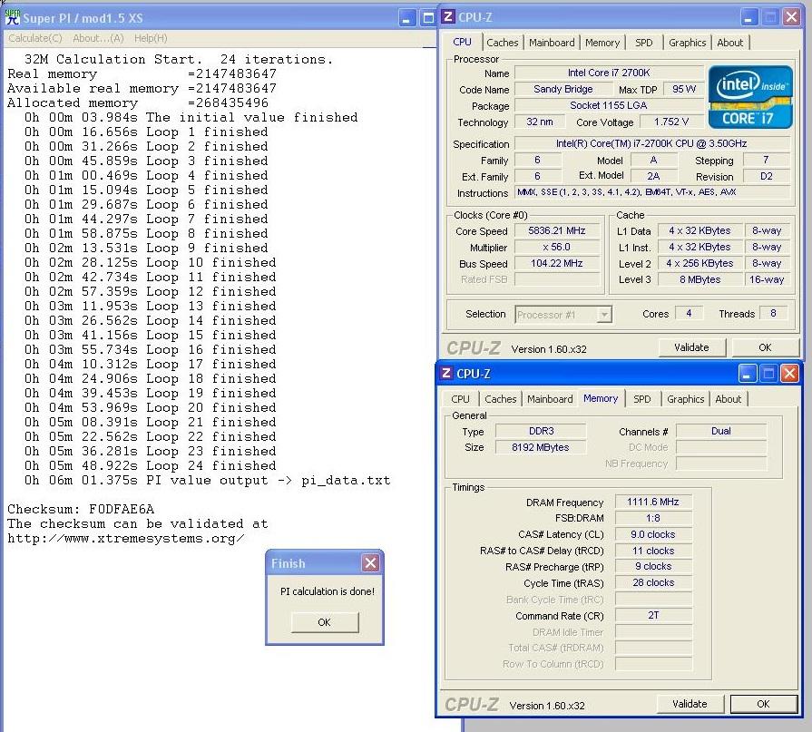Switch to Graphics tab in top CPU-Z window
Viewport: 812px width, 732px height.
pos(687,43)
